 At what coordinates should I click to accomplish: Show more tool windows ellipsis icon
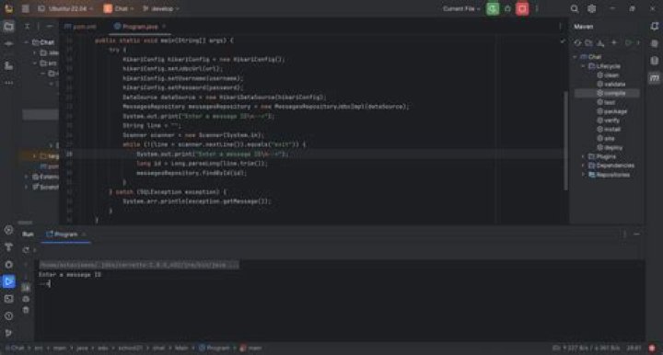[8, 83]
